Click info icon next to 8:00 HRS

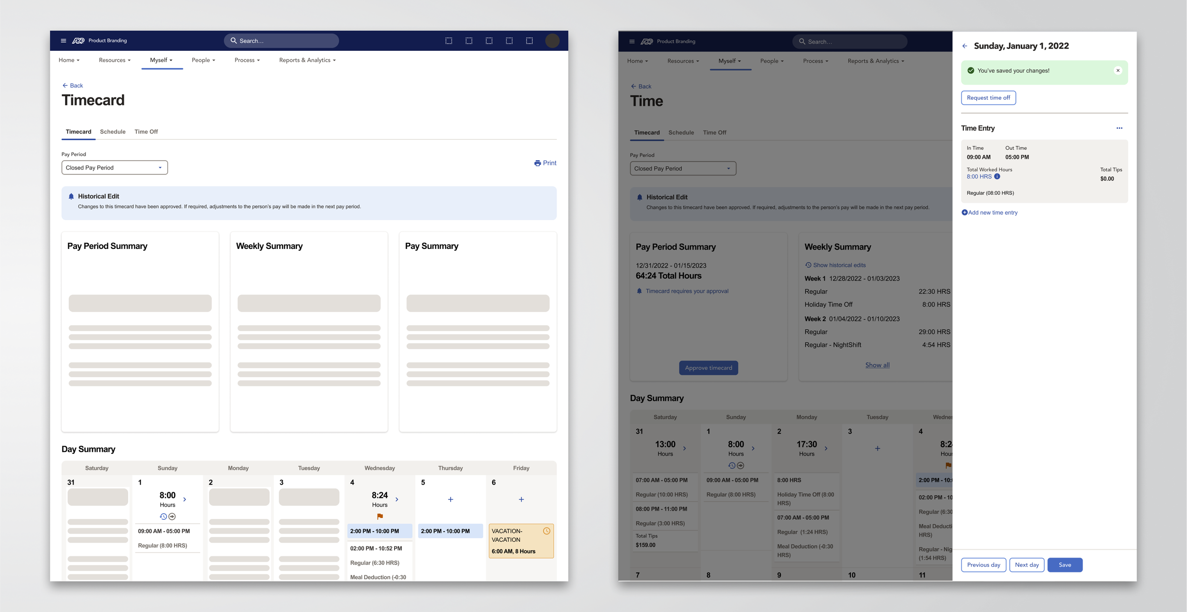pos(997,177)
